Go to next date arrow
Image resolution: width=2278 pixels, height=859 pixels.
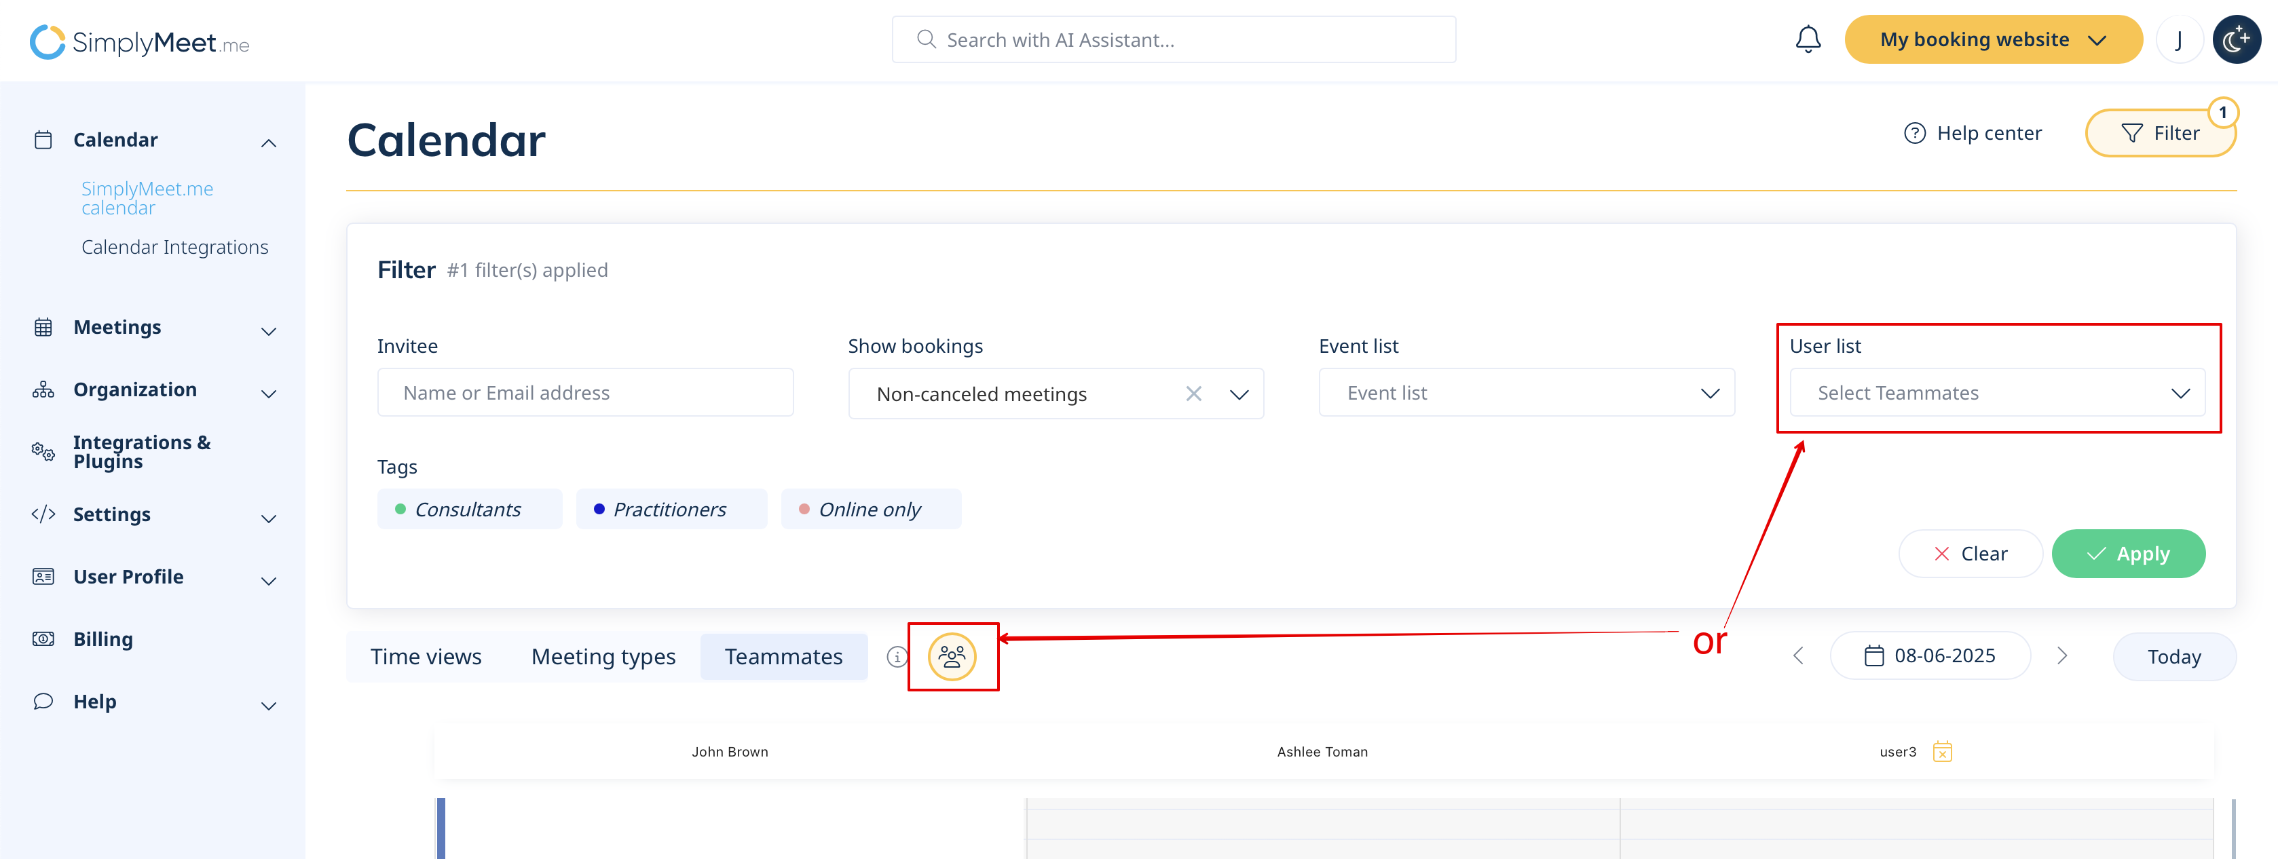pos(2062,655)
